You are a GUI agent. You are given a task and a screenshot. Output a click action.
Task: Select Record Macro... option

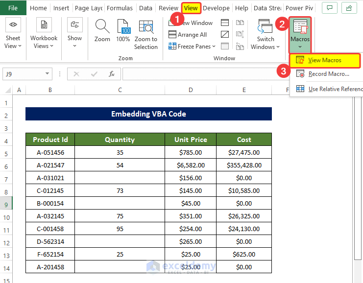326,74
